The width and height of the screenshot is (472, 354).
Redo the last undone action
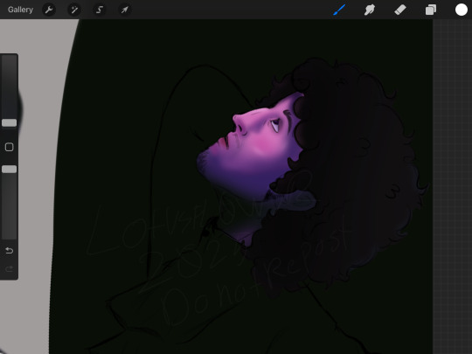coord(9,268)
